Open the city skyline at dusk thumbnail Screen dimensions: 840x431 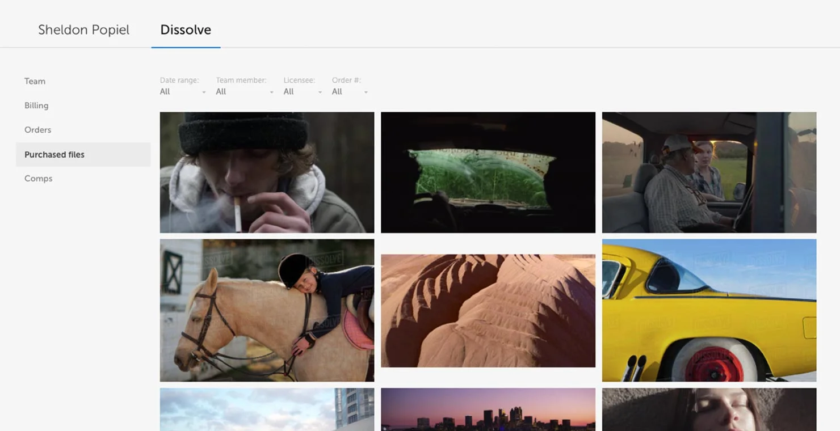click(x=488, y=409)
